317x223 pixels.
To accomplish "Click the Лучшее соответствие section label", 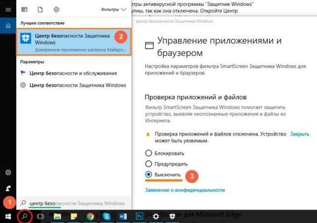I will click(42, 23).
